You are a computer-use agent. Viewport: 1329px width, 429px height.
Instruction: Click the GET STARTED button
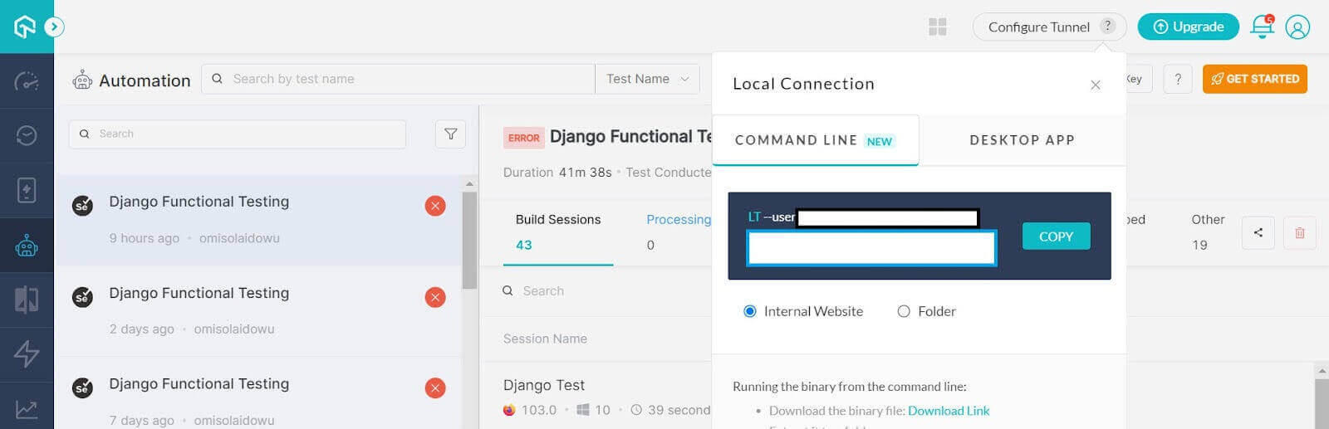[x=1255, y=79]
